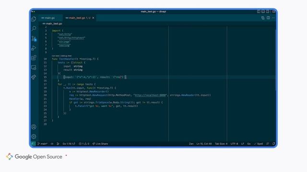Click the main* git branch indicator
Viewport: 307px width, 172px height.
click(x=43, y=144)
